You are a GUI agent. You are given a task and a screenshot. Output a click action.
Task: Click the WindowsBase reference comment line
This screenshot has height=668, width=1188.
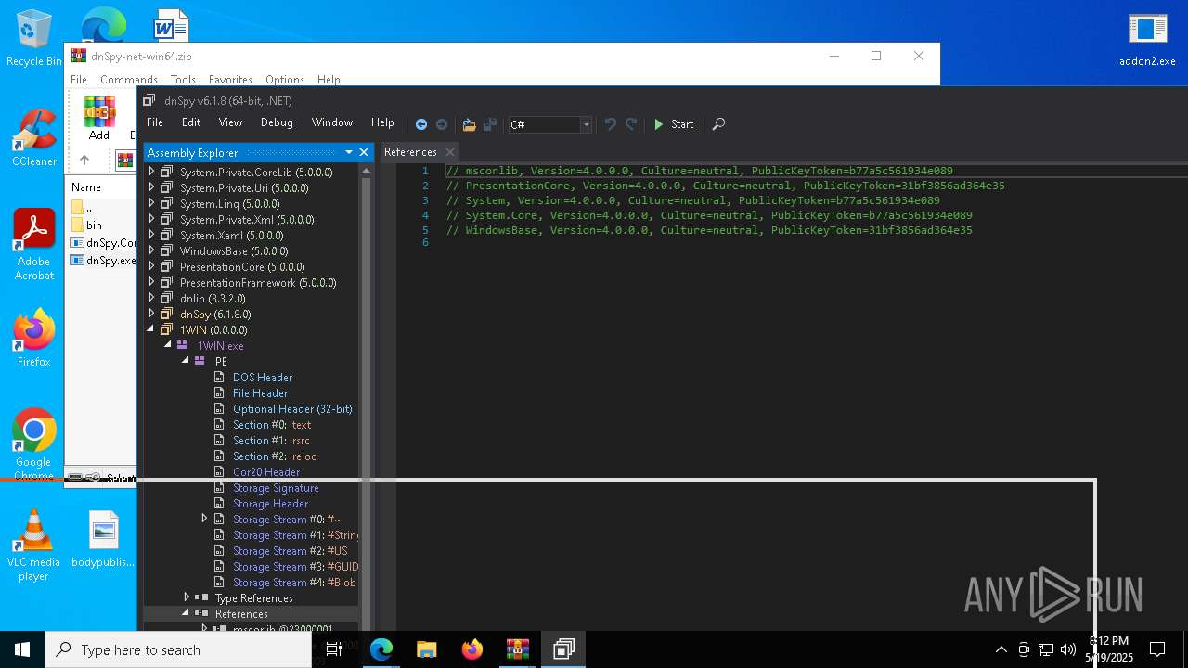pyautogui.click(x=709, y=230)
